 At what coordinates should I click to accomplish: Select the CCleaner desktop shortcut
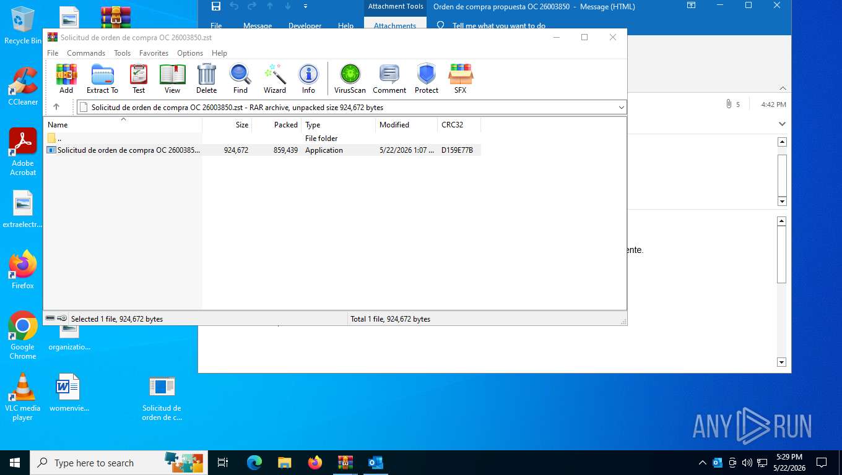tap(23, 87)
